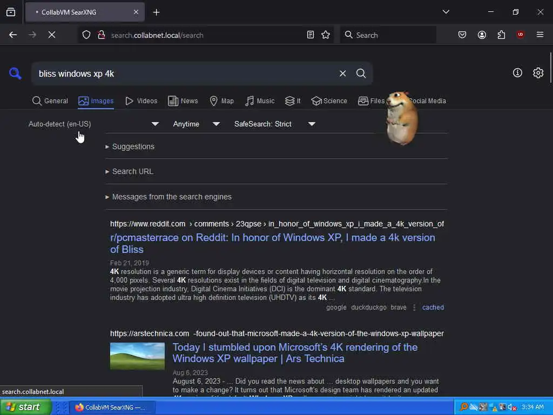This screenshot has width=553, height=415.
Task: Switch to Map category tab
Action: coord(221,101)
